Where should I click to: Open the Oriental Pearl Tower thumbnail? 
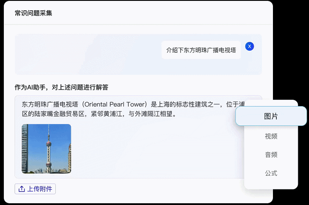click(x=46, y=149)
